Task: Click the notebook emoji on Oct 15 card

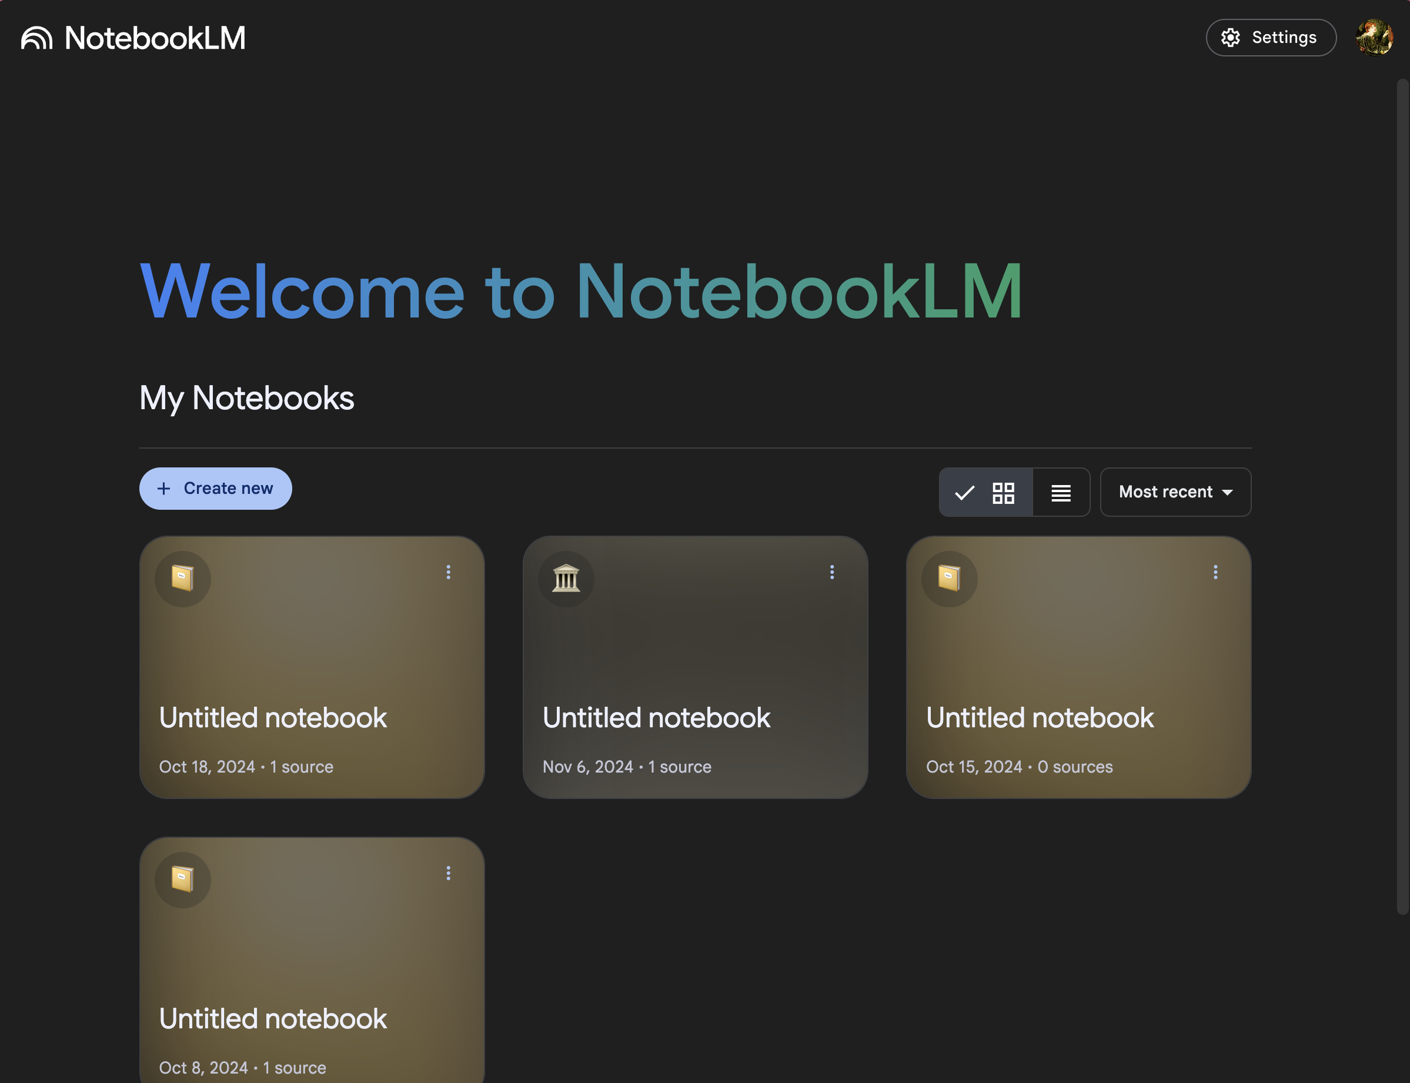Action: click(x=949, y=578)
